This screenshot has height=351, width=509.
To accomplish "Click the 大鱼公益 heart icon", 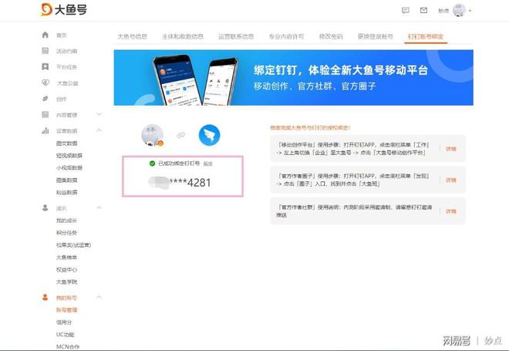I will [46, 83].
